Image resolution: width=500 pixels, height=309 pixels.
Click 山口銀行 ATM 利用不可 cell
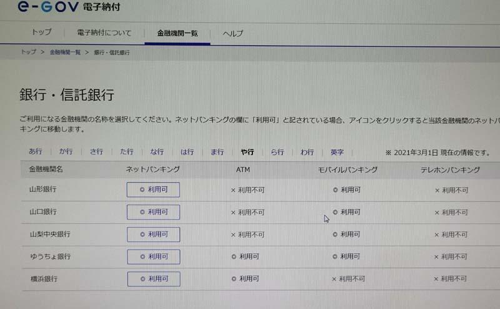247,212
